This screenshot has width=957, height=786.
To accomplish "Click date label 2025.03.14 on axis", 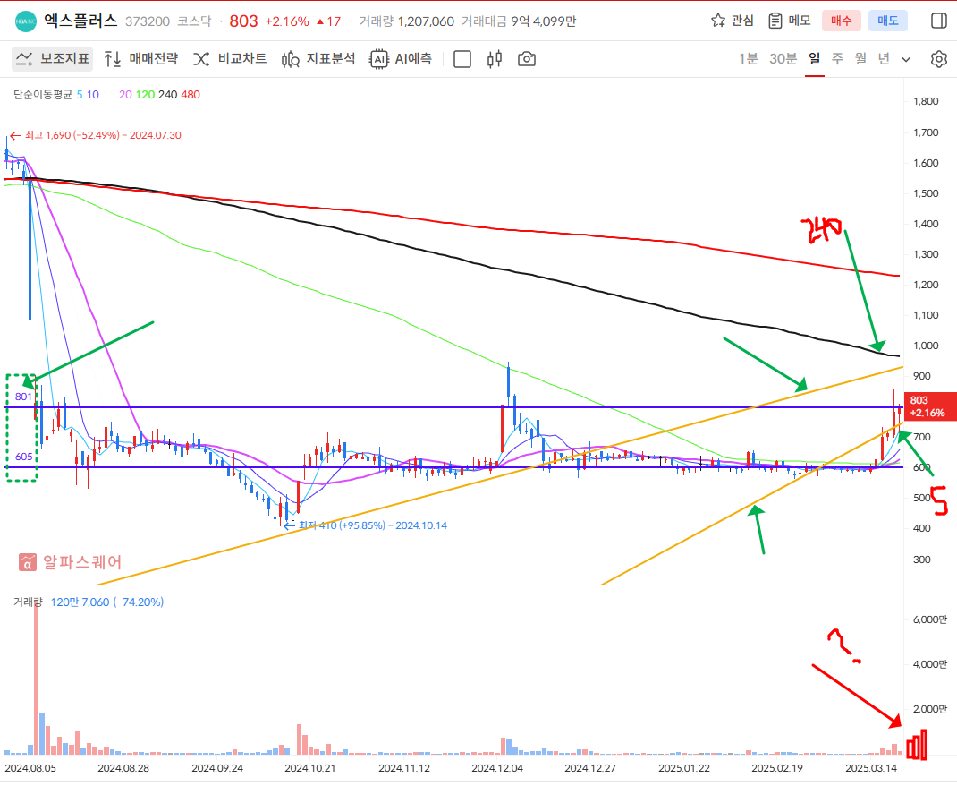I will [x=871, y=768].
